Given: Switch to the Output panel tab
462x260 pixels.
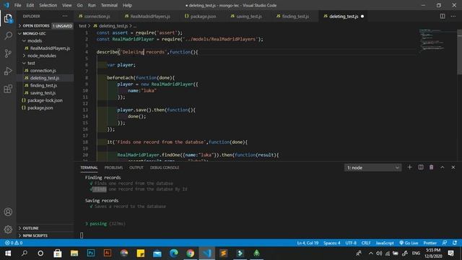Looking at the screenshot, I should pyautogui.click(x=136, y=168).
